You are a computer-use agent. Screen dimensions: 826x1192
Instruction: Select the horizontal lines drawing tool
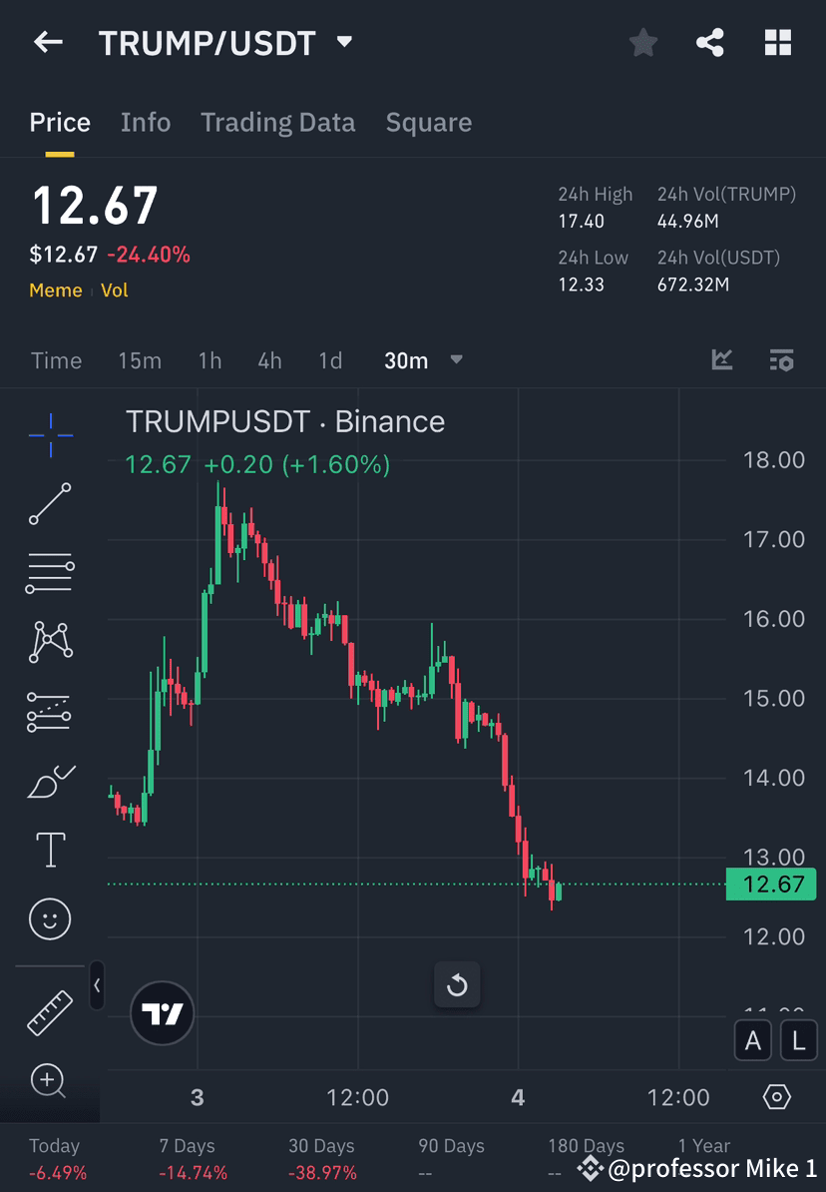(x=50, y=573)
